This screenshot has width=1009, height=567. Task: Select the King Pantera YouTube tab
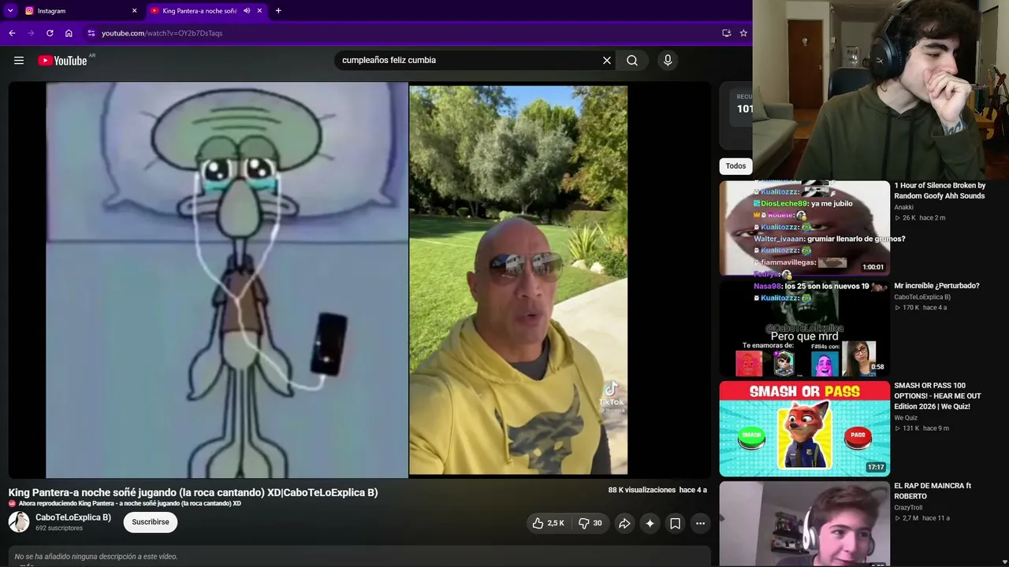(207, 11)
